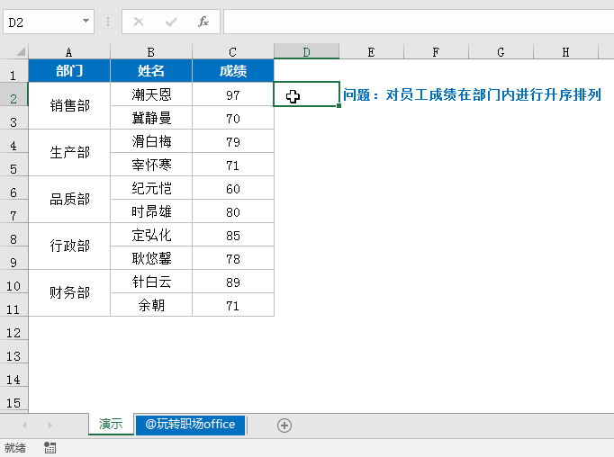614x457 pixels.
Task: Add a new sheet with plus icon
Action: point(284,426)
